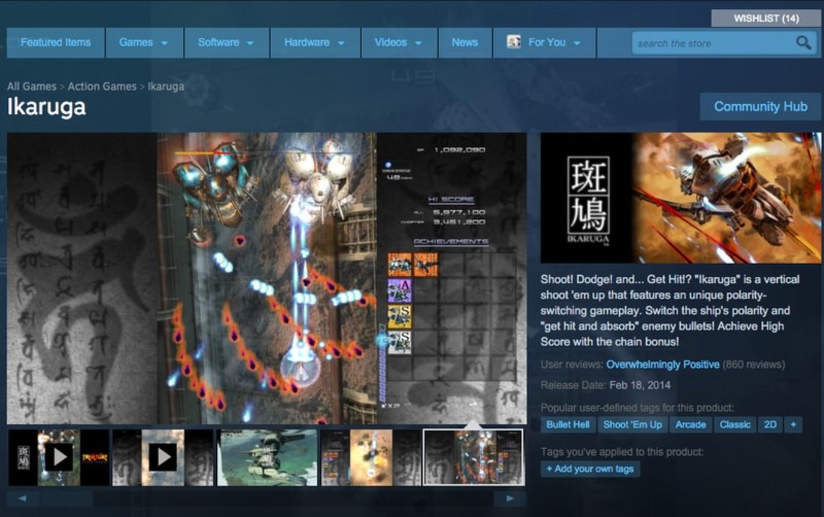
Task: Open the Wishlist (14) button
Action: [766, 18]
